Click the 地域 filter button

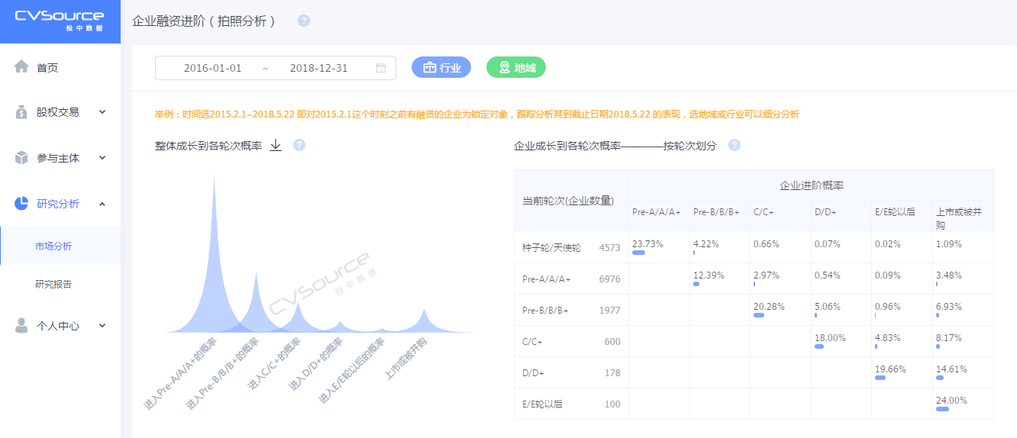point(516,68)
